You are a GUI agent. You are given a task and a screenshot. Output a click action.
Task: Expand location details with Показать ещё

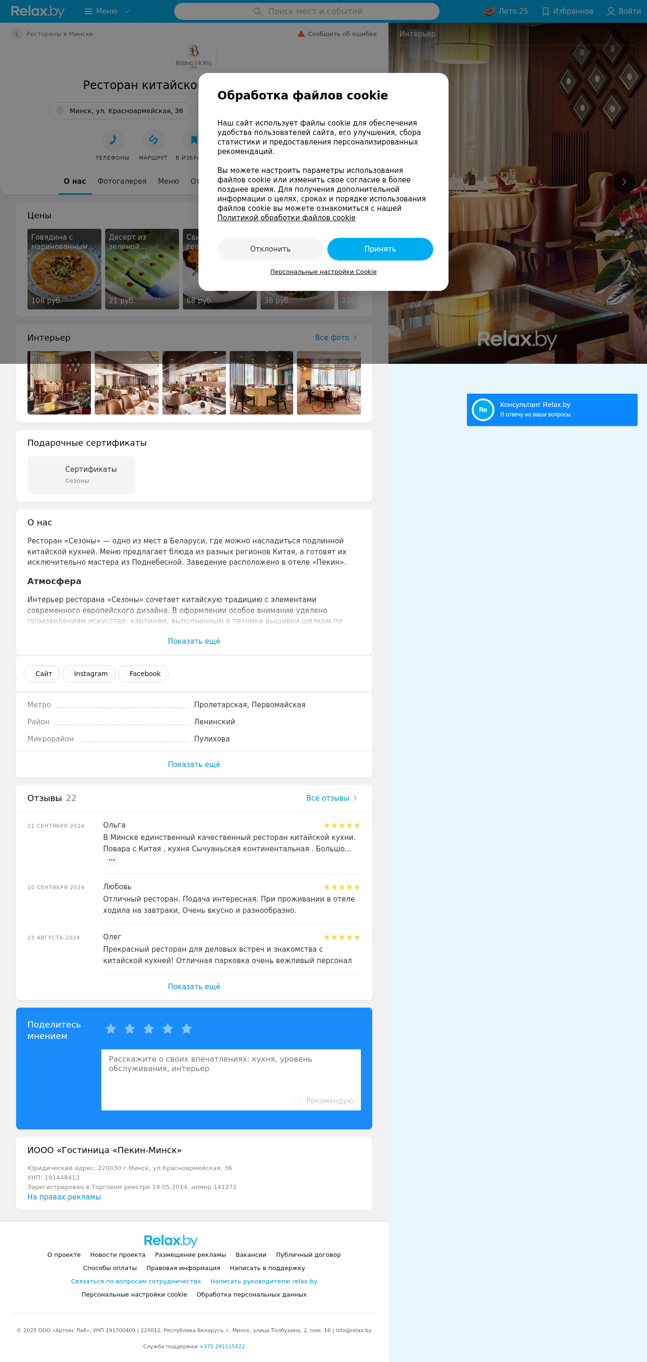[194, 765]
